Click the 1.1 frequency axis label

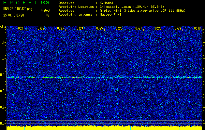(x=3, y=42)
